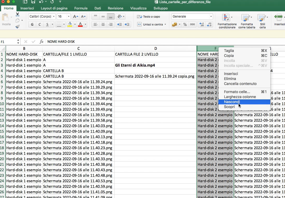The image size is (285, 198).
Task: Apply thousands separator 000 style
Action: [x=192, y=24]
